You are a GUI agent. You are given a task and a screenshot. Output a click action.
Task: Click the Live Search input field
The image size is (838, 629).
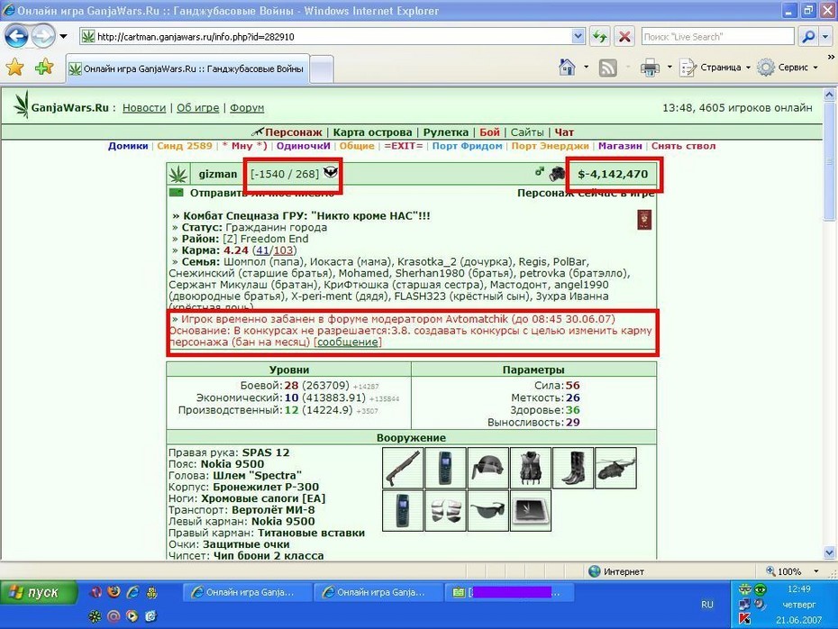click(x=718, y=36)
